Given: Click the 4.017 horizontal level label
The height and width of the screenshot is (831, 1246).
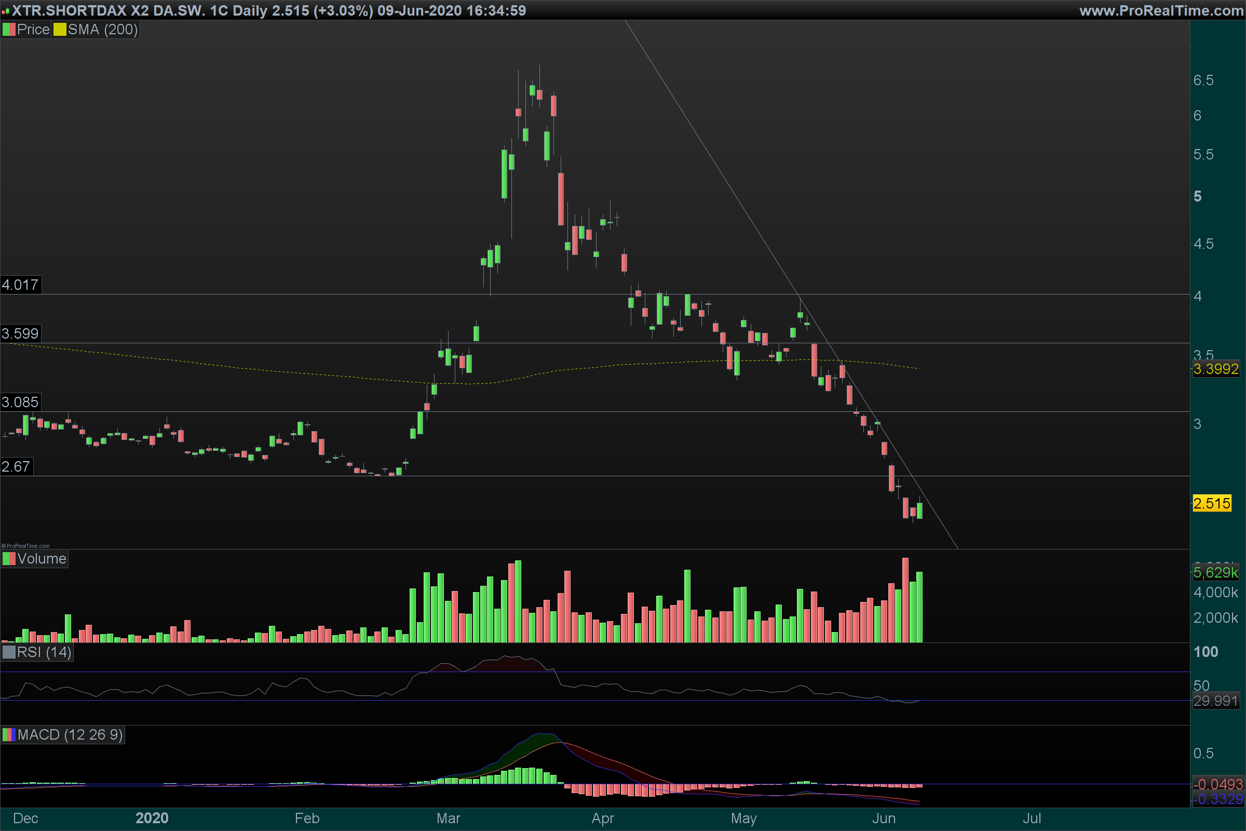Looking at the screenshot, I should click(x=20, y=285).
